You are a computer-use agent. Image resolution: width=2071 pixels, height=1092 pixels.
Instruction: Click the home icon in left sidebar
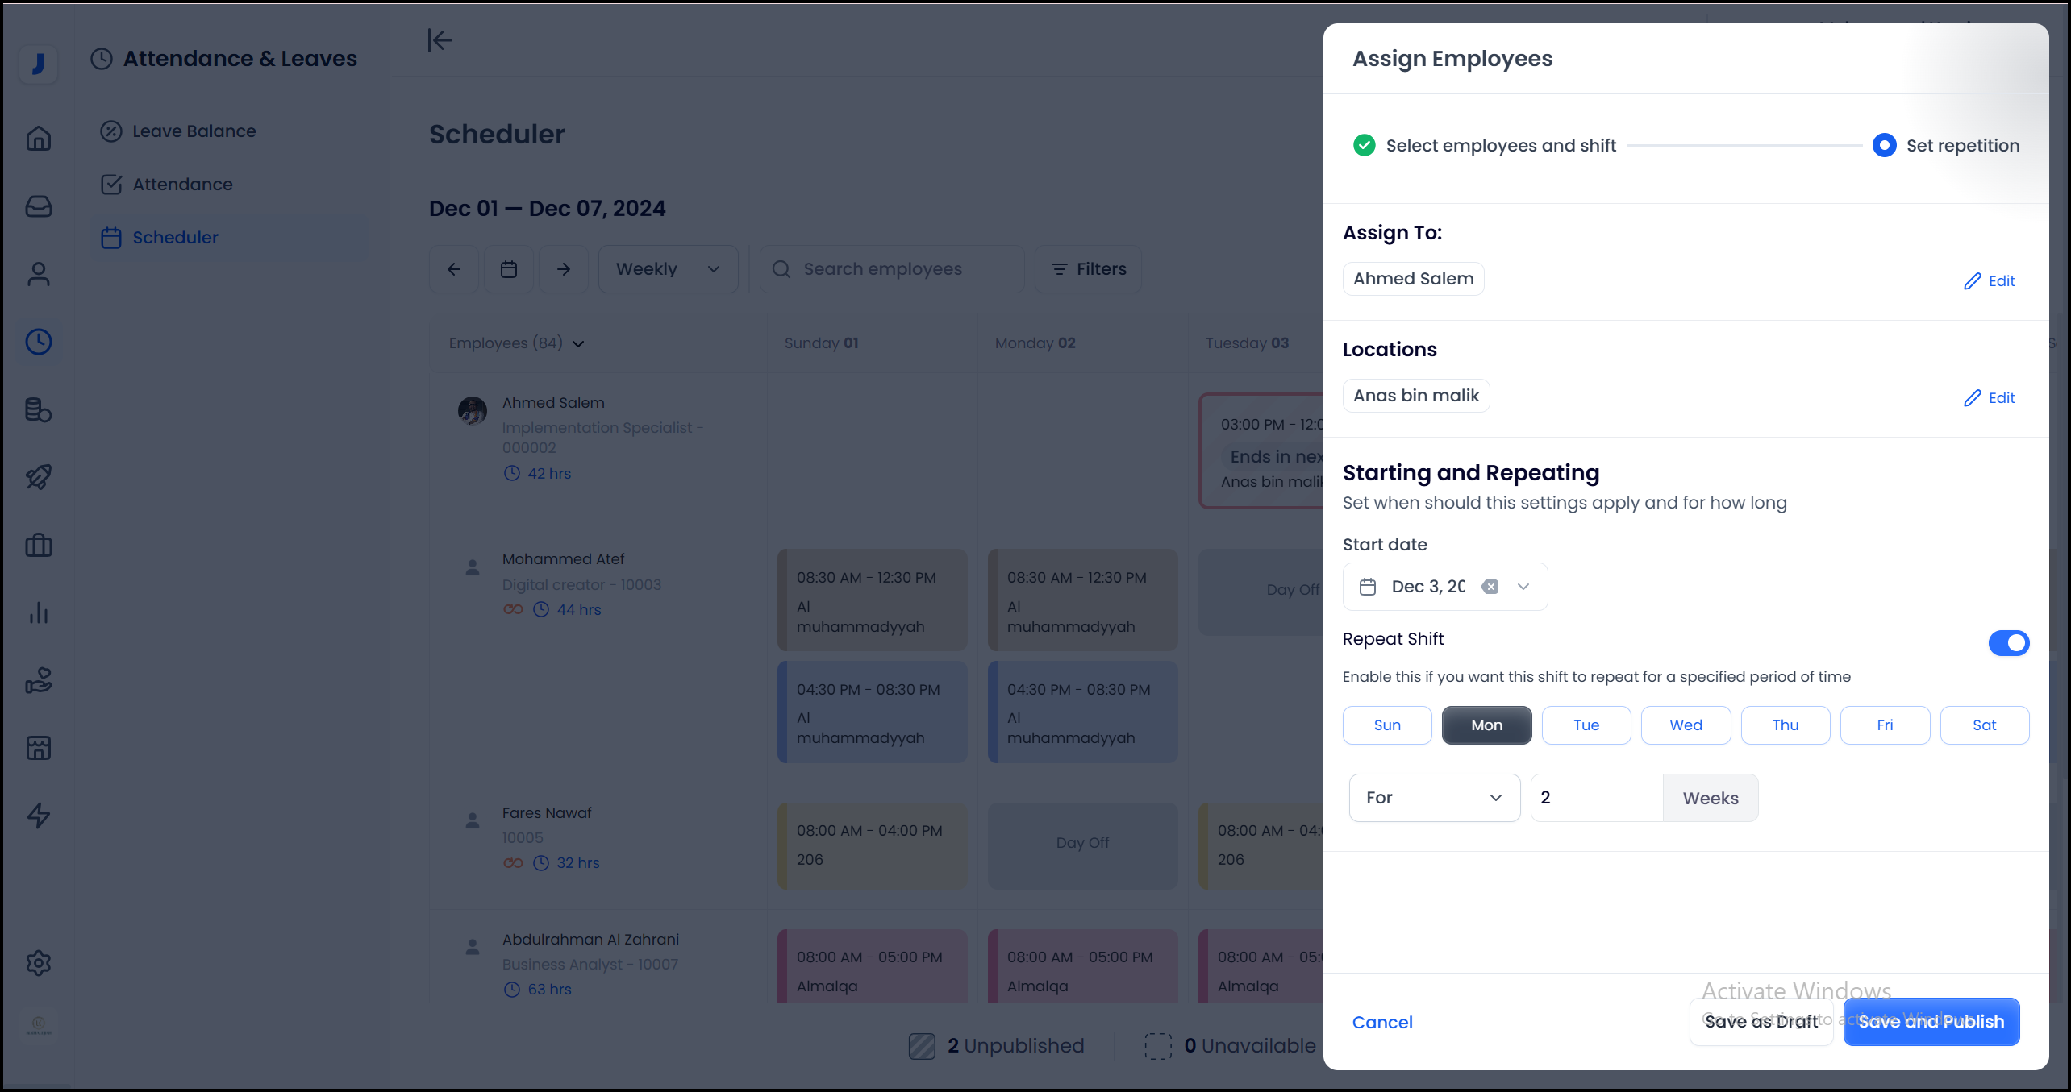[38, 139]
